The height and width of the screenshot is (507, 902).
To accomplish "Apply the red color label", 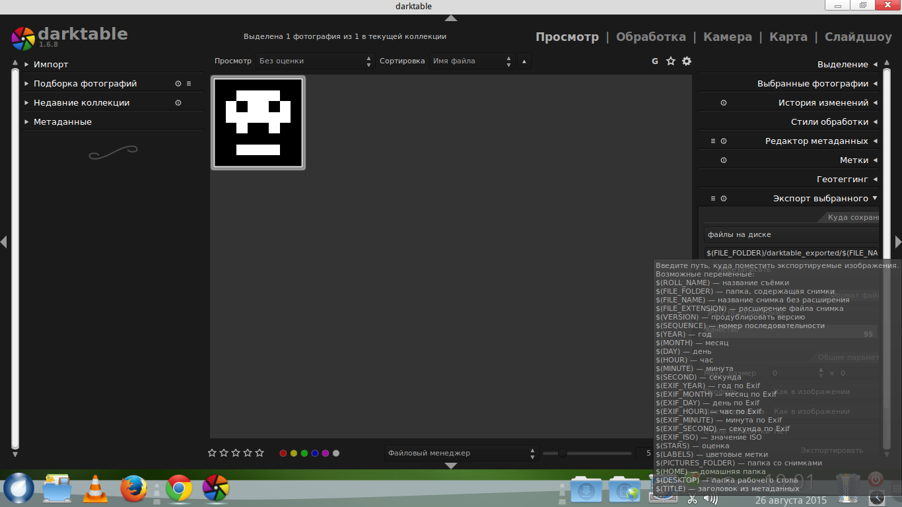I will [283, 454].
